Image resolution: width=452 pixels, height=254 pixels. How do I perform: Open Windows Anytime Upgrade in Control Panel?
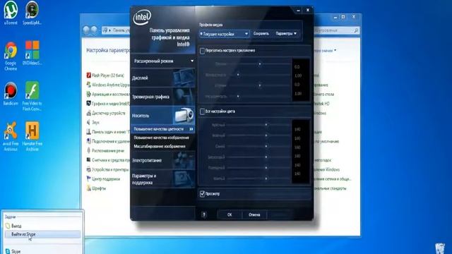[108, 85]
